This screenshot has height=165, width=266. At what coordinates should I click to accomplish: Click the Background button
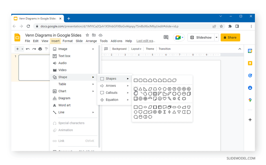coord(119,49)
